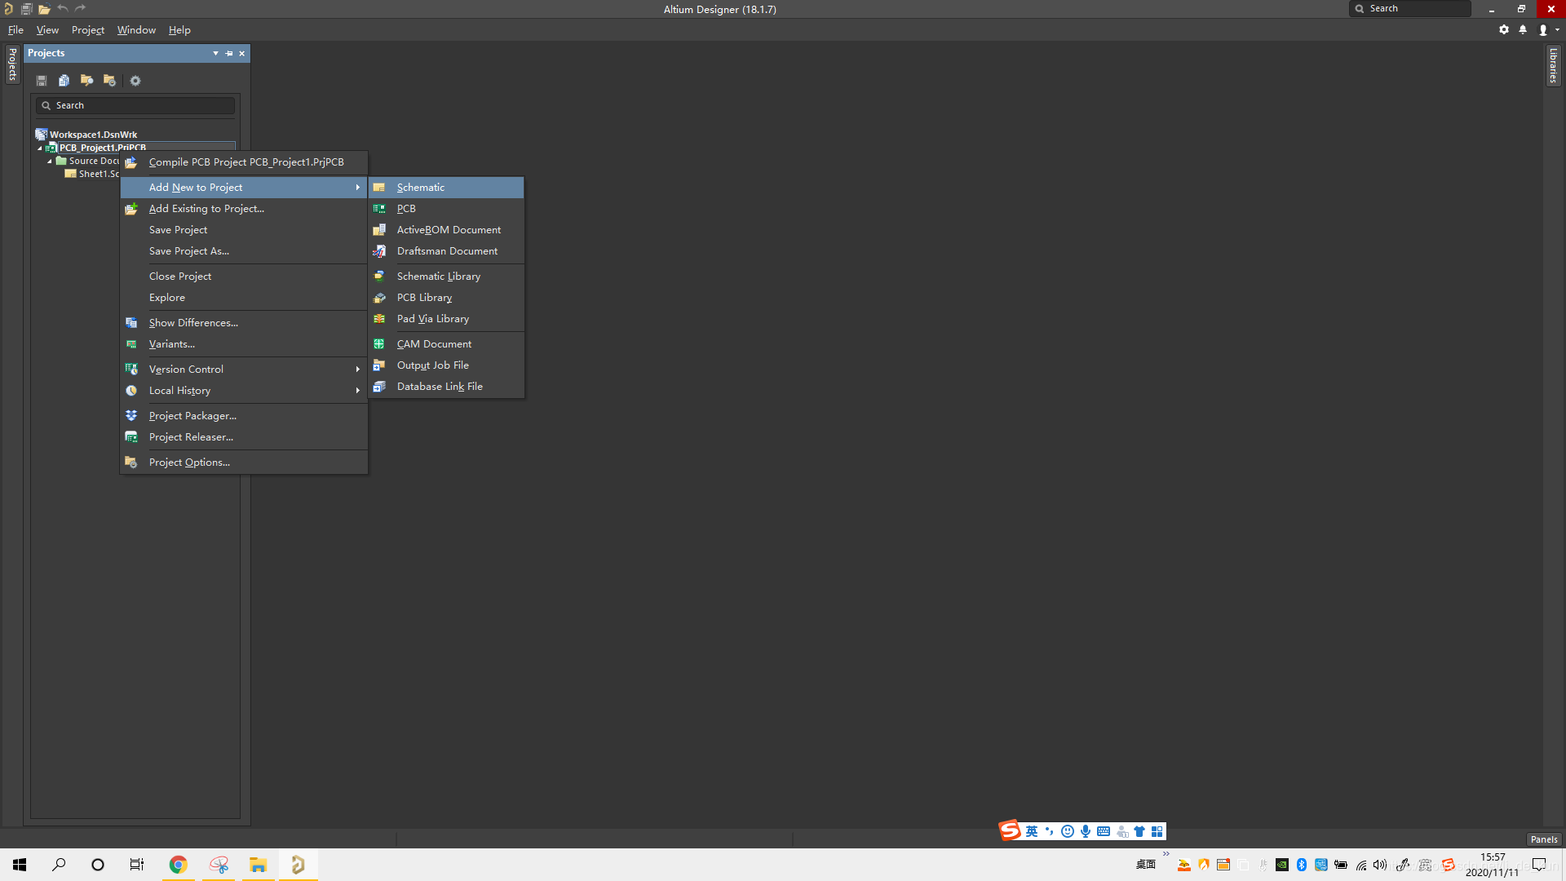Add a new CAM Document

pyautogui.click(x=446, y=344)
